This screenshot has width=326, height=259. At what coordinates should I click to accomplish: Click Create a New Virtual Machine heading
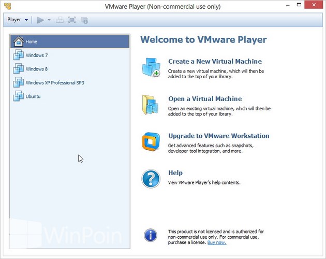point(215,61)
